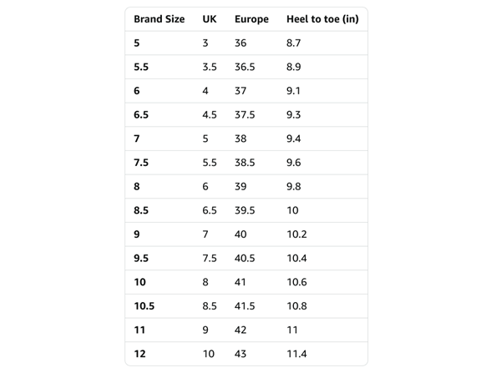The width and height of the screenshot is (491, 368).
Task: Click heel to toe value 11.4
Action: pos(296,354)
